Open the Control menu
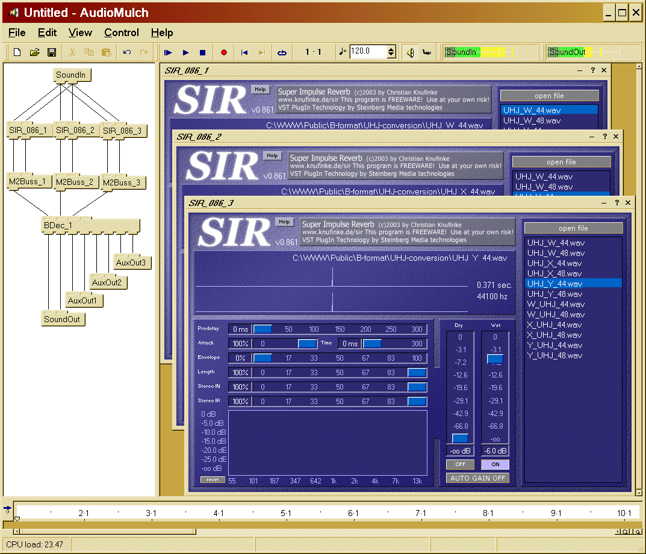Screen dimensions: 646x554 [x=122, y=33]
